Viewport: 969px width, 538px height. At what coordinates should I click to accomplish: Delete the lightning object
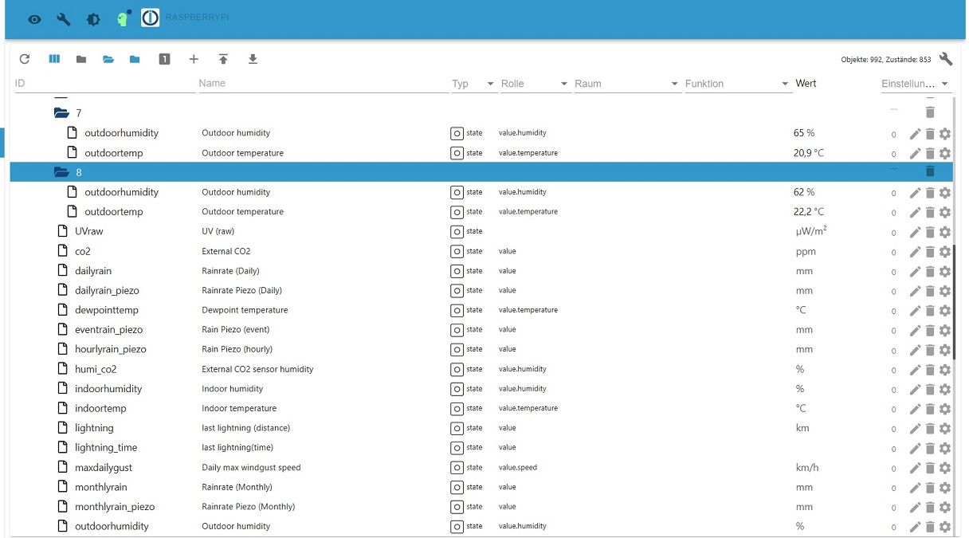click(930, 429)
